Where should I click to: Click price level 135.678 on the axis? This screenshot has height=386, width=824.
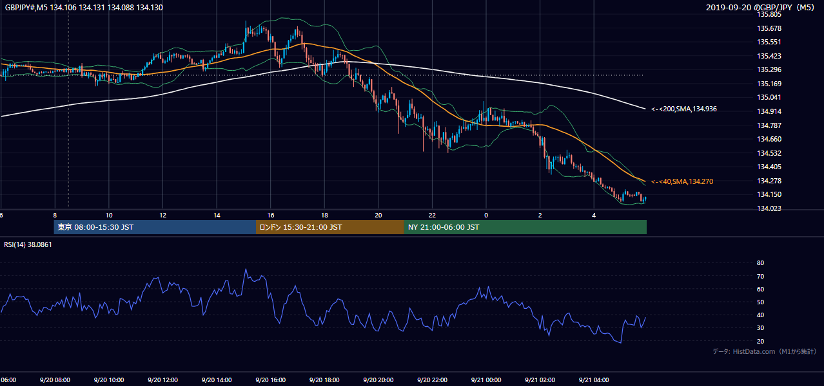(769, 28)
